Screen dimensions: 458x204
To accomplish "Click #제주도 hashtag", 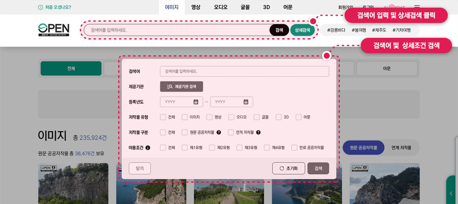I will click(379, 30).
